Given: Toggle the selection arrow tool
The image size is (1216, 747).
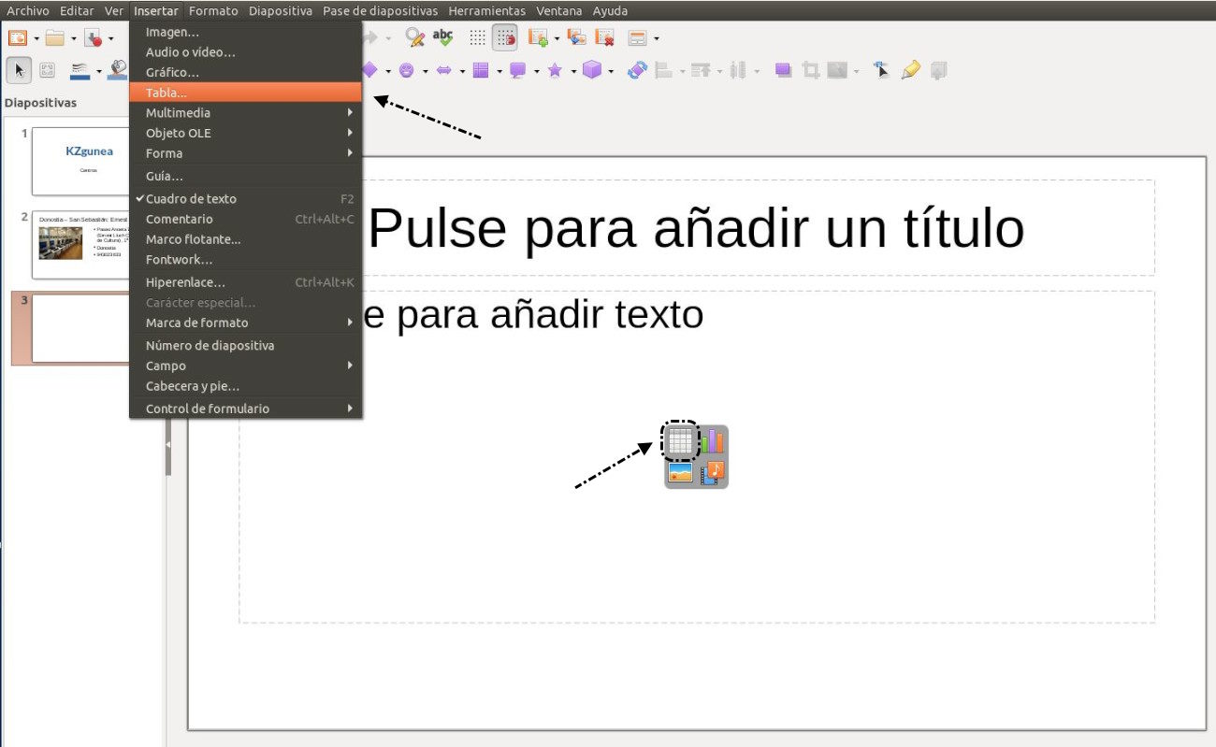Looking at the screenshot, I should pyautogui.click(x=19, y=69).
